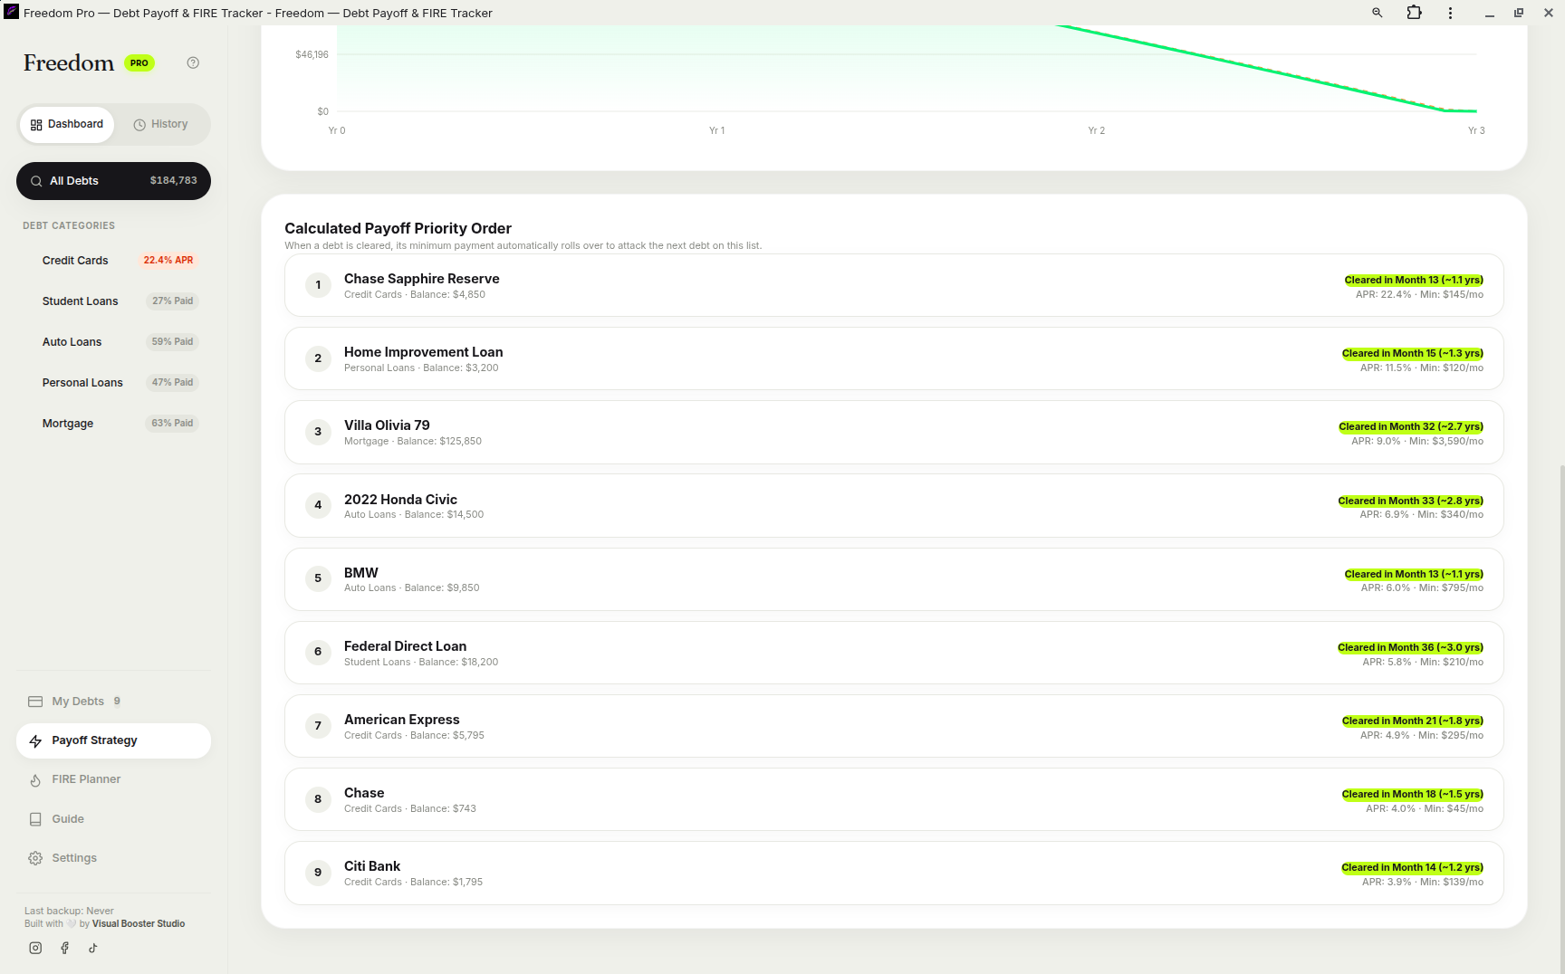Open the Auto Loans category

pyautogui.click(x=113, y=342)
